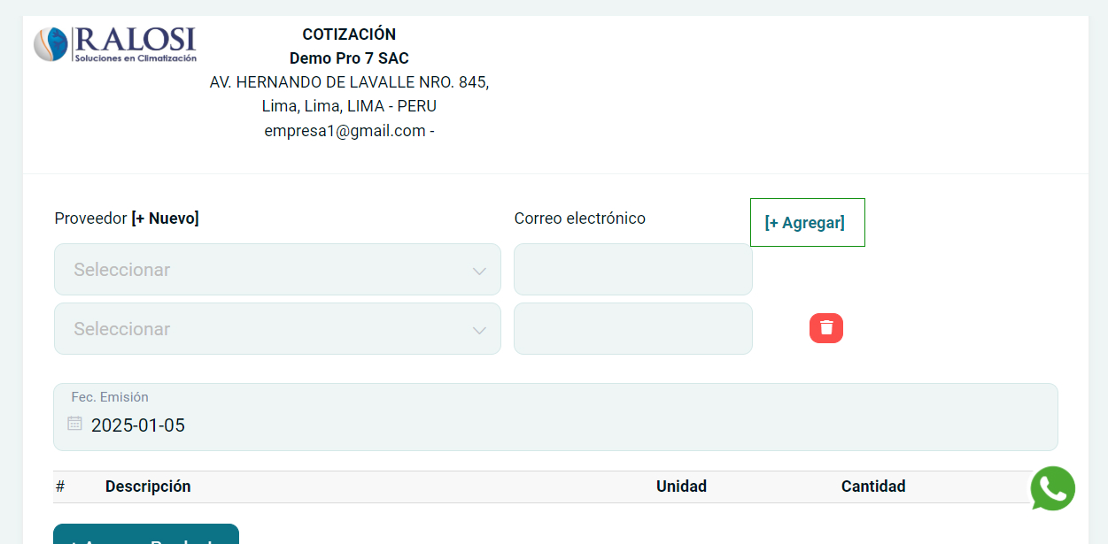Click the 2025-01-05 emission date value
The height and width of the screenshot is (544, 1108).
[138, 425]
